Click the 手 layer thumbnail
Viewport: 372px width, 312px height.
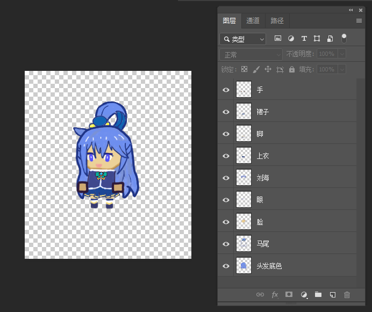coord(244,89)
